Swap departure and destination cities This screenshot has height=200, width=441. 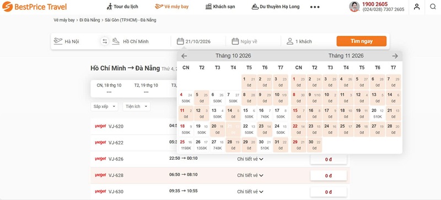click(105, 41)
